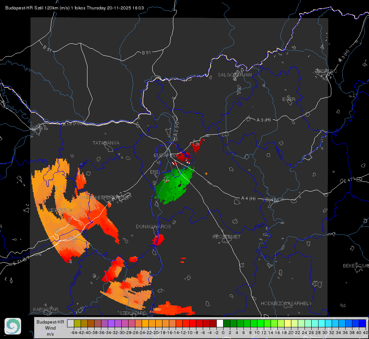
Task: Click the ERD town label
Action: click(x=155, y=172)
